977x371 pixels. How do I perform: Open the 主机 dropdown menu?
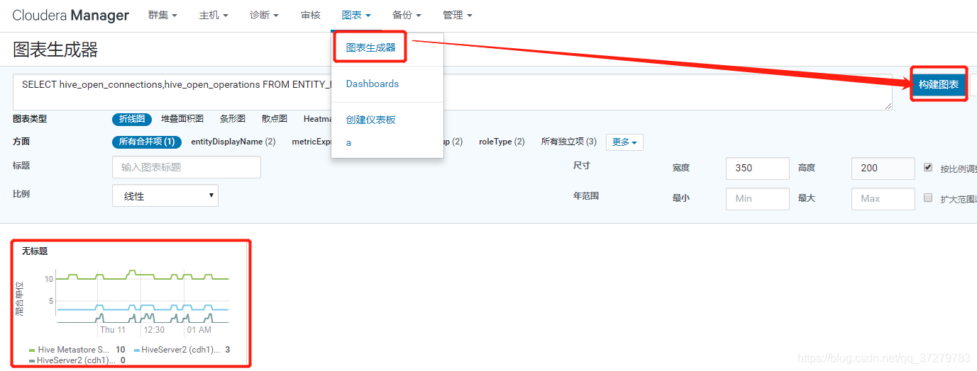tap(214, 15)
